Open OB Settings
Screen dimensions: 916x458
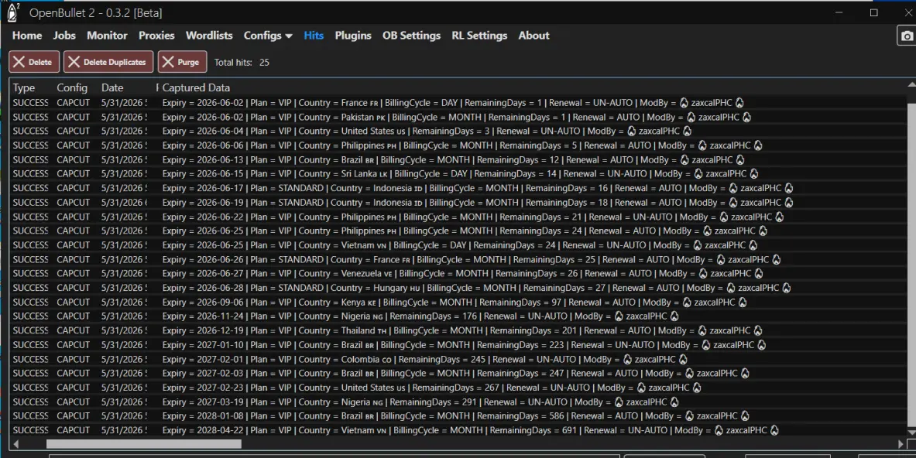(411, 36)
